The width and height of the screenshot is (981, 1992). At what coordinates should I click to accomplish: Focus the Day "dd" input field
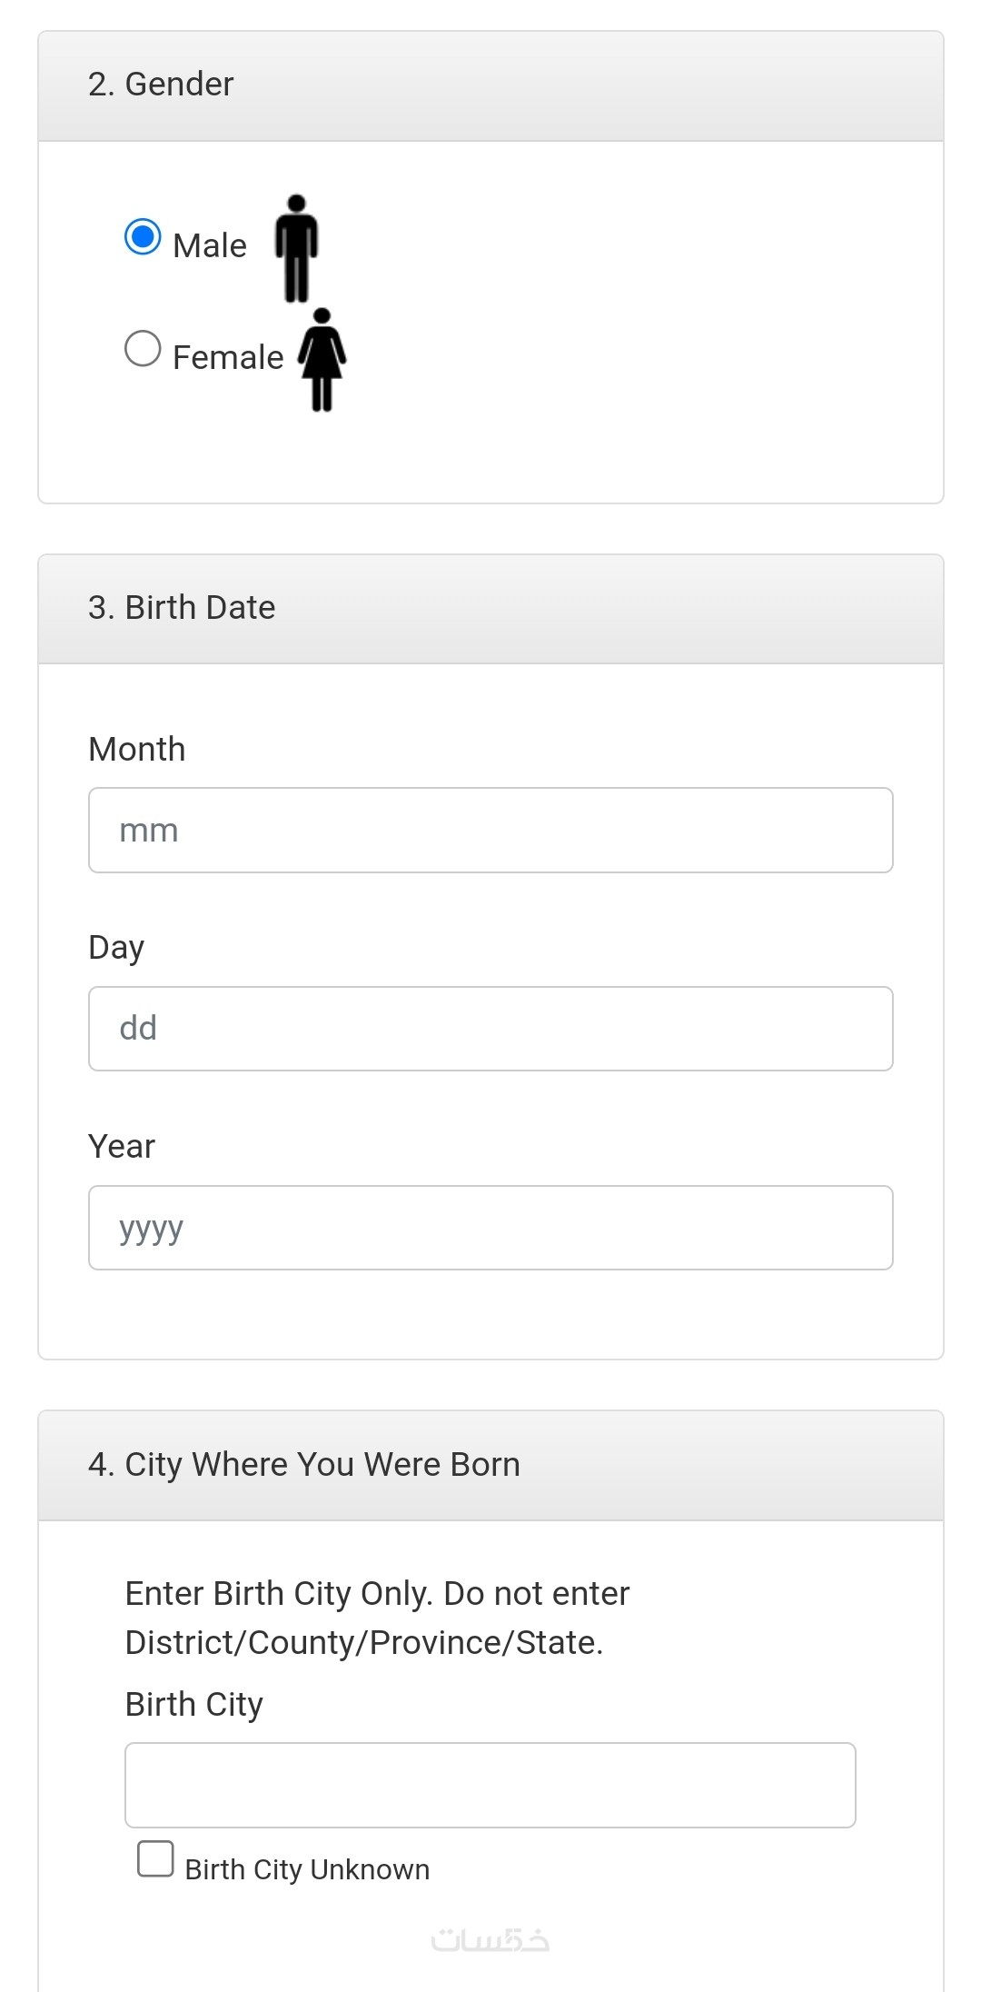click(x=490, y=1029)
